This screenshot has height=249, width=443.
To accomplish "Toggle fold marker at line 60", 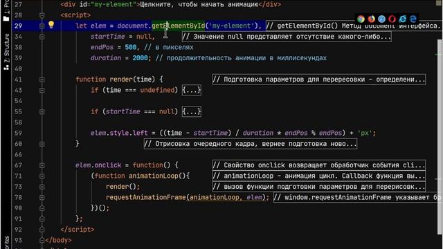I will click(42, 144).
